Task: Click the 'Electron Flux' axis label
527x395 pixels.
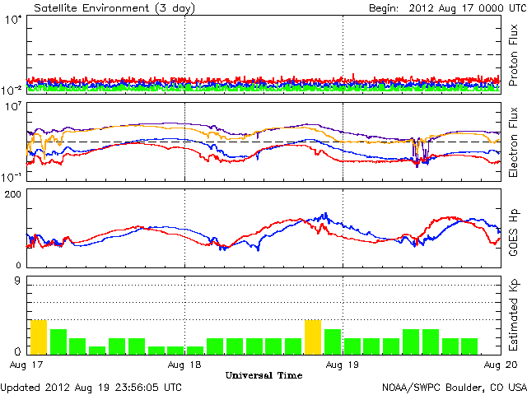Action: click(x=513, y=142)
